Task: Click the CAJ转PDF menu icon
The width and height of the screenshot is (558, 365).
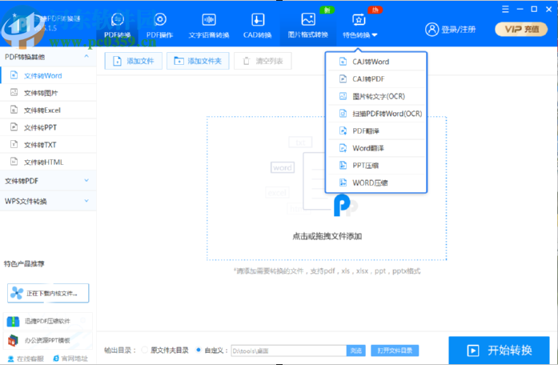Action: coord(343,78)
